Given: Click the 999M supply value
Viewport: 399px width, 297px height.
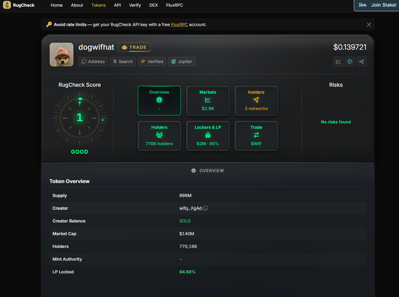Looking at the screenshot, I should (185, 195).
